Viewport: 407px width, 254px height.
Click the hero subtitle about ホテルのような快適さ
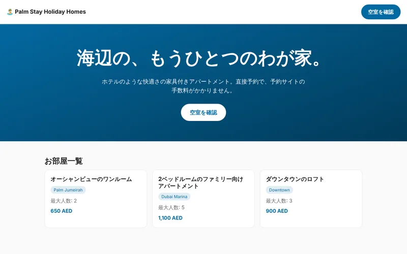pos(203,86)
